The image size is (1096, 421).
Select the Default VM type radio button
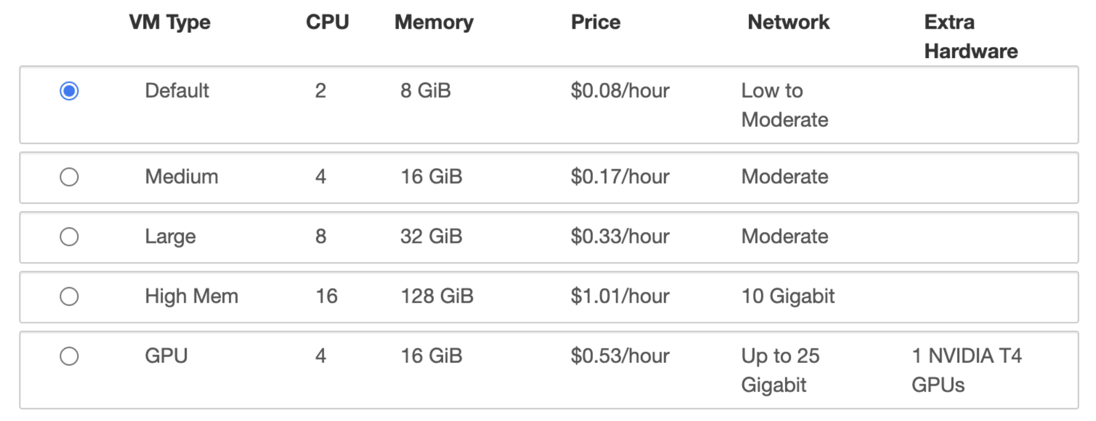[x=69, y=91]
